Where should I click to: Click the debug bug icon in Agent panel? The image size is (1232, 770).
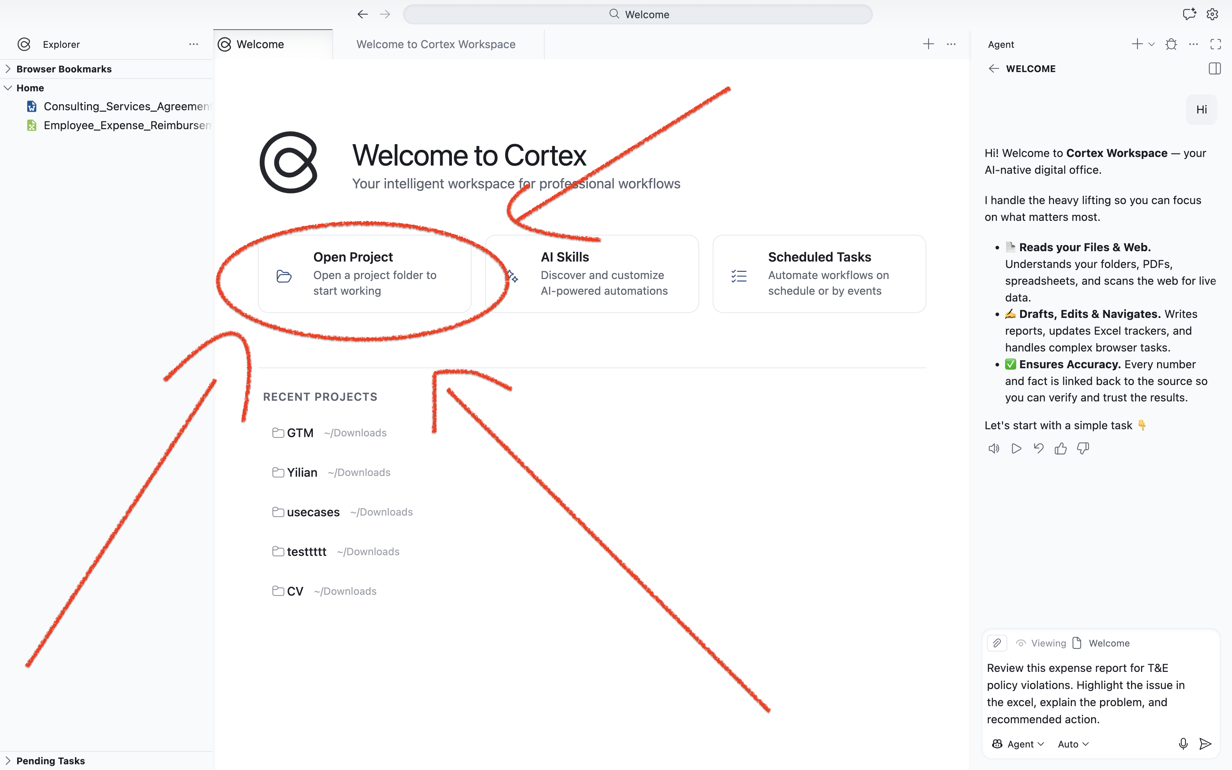click(1171, 44)
